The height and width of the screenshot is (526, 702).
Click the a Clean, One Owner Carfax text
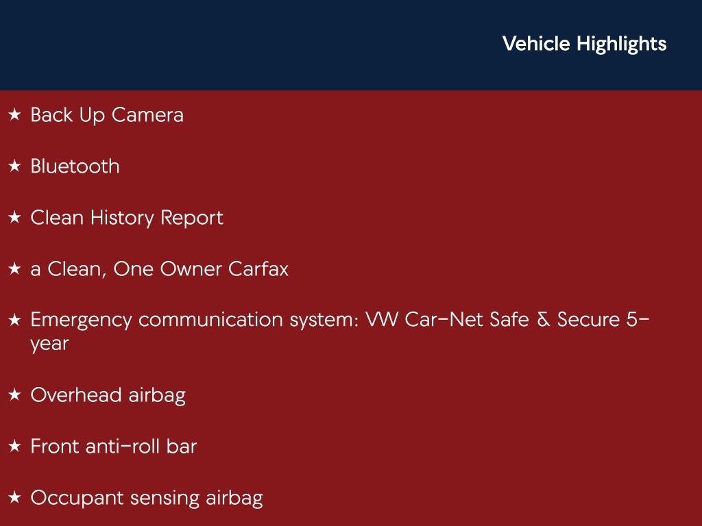(x=159, y=269)
